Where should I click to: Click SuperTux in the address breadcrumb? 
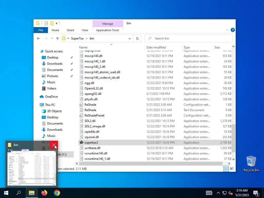(x=77, y=38)
